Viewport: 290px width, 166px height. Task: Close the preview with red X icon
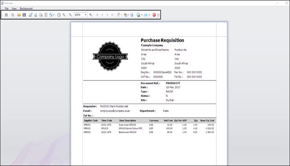pos(154,15)
